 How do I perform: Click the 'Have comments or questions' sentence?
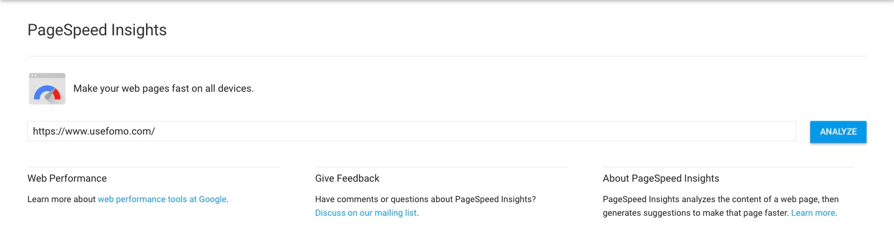coord(426,200)
